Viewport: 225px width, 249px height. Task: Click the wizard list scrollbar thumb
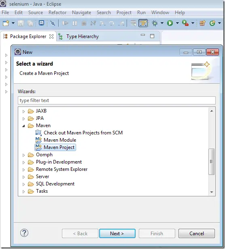coord(211,162)
